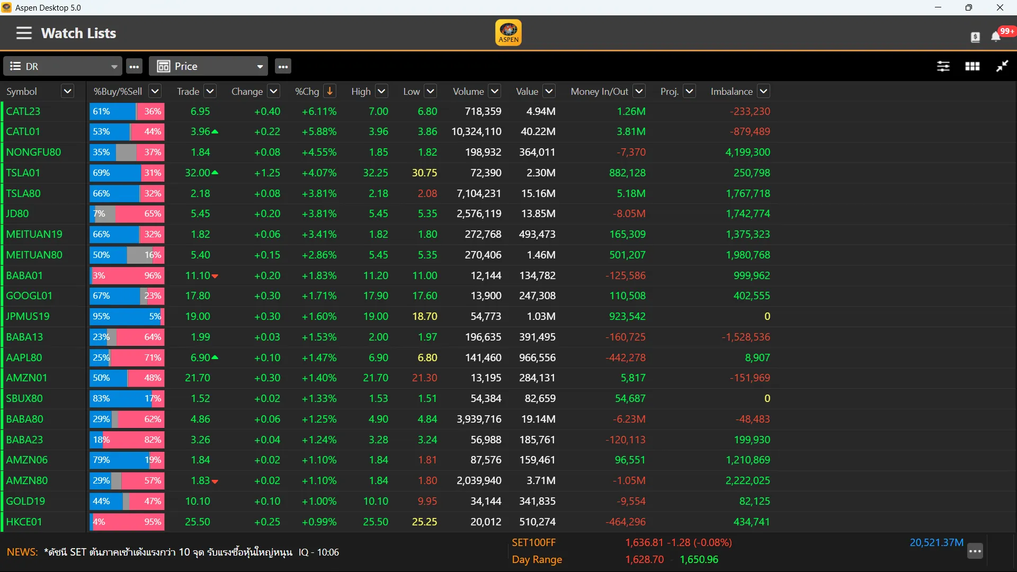This screenshot has width=1017, height=572.
Task: Open the hamburger main menu
Action: coord(24,33)
